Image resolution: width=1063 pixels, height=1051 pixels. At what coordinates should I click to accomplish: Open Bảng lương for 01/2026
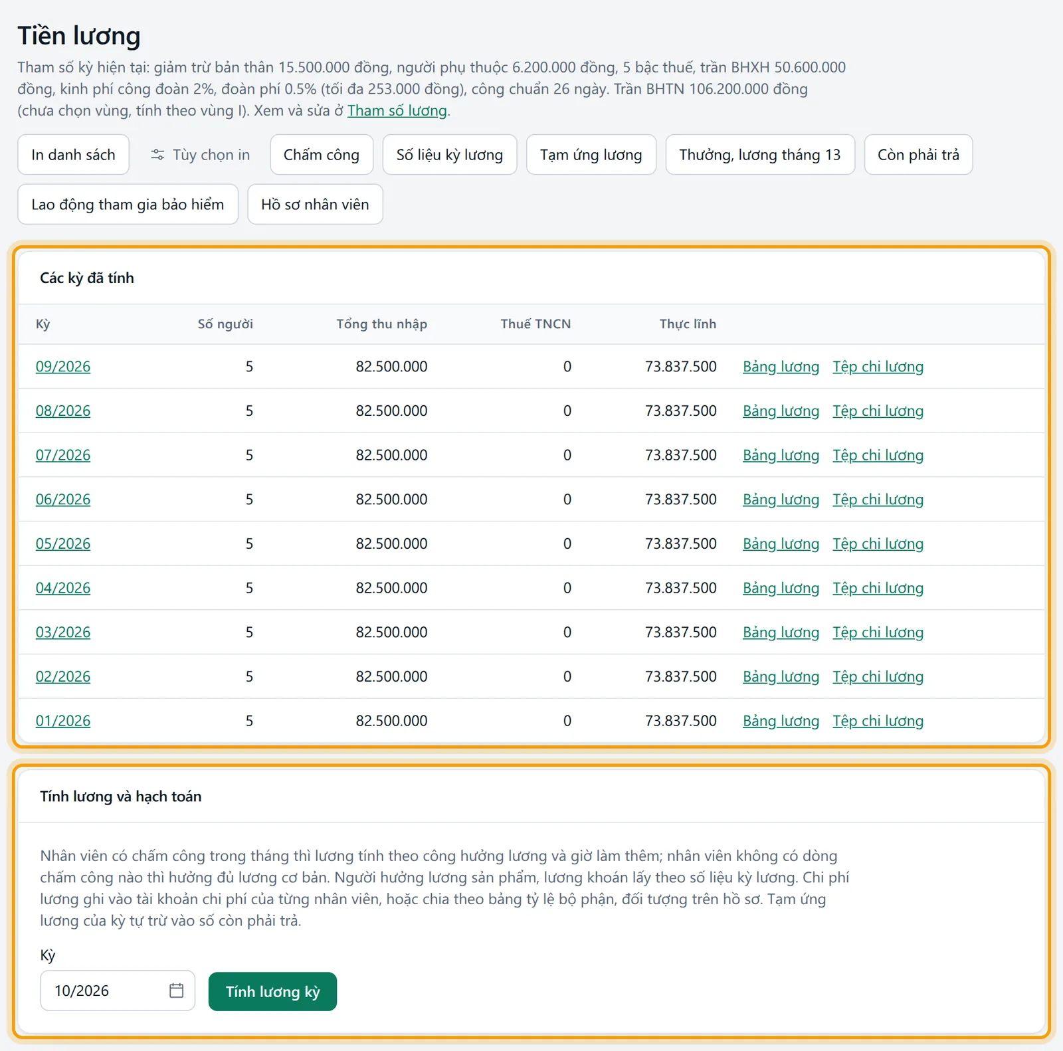[x=781, y=721]
